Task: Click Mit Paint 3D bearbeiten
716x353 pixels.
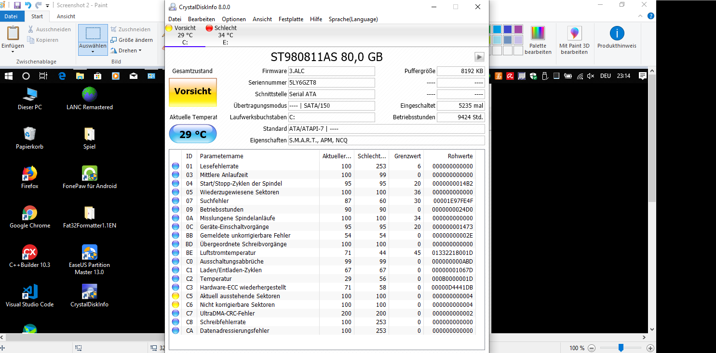Action: 574,40
